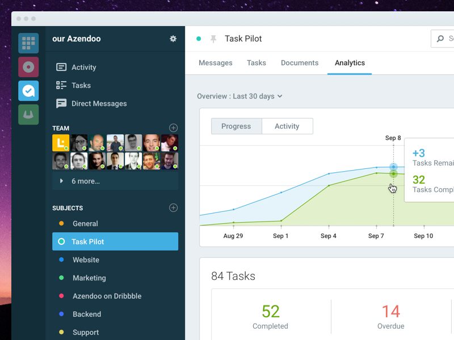Image resolution: width=454 pixels, height=340 pixels.
Task: Select Azendoo on Dribbble subject
Action: point(115,296)
